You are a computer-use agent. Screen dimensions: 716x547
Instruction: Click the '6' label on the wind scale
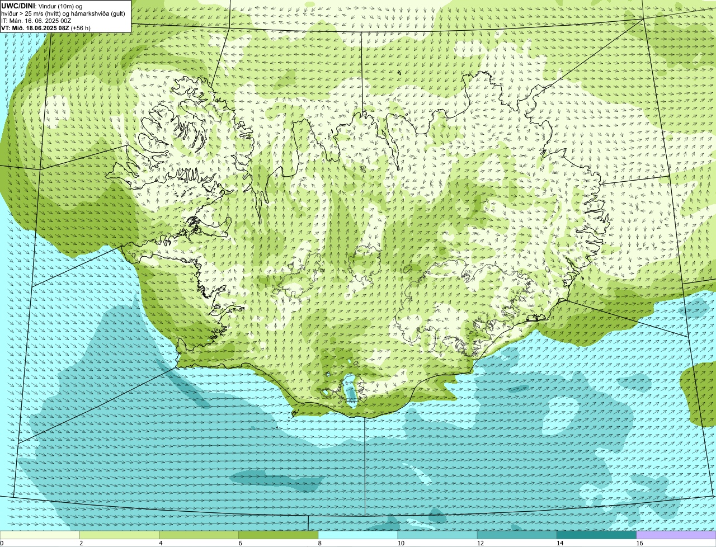coord(240,543)
